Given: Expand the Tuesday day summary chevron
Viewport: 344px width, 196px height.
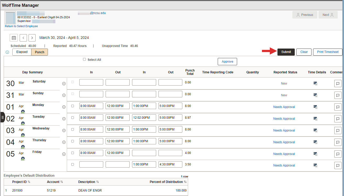Looking at the screenshot, I should coord(64,119).
